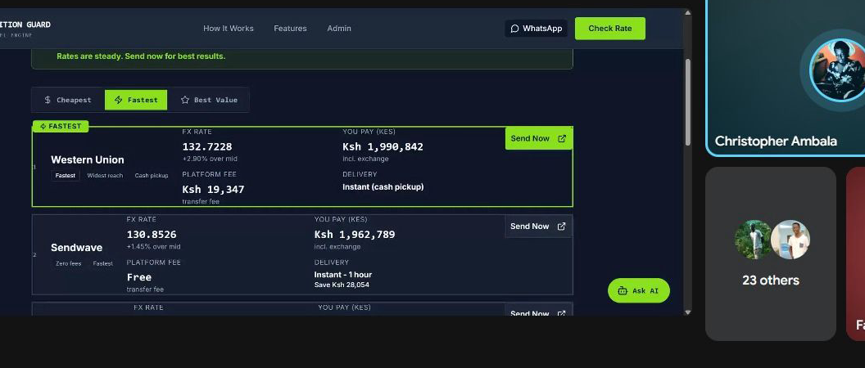Open the How It Works menu item
Image resolution: width=865 pixels, height=368 pixels.
[x=229, y=29]
